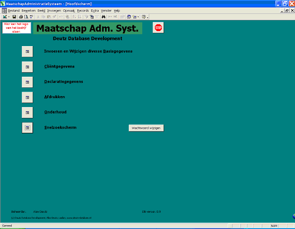The image size is (295, 229).
Task: Click the Cut scissors icon
Action: pyautogui.click(x=38, y=17)
